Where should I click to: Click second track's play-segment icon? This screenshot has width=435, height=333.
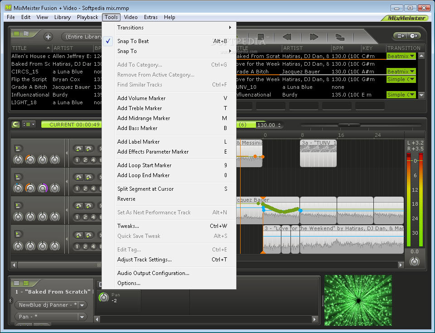point(18,177)
